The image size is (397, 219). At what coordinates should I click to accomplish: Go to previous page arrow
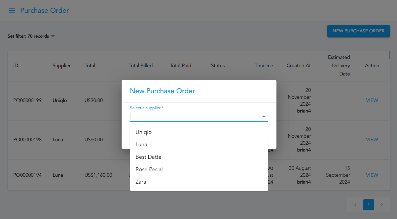356,205
